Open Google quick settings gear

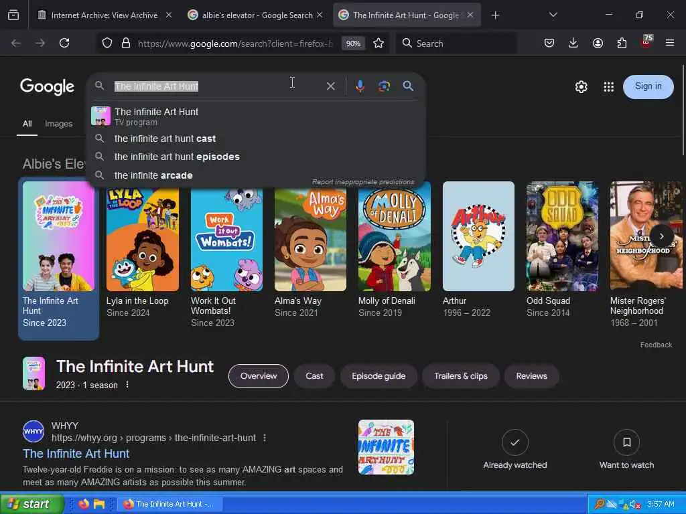581,87
